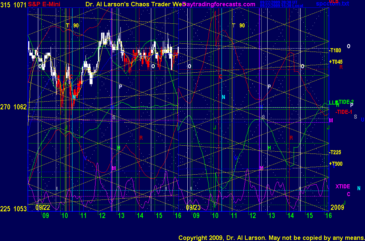Select hour 16 under the 09/23 session

pos(328,216)
